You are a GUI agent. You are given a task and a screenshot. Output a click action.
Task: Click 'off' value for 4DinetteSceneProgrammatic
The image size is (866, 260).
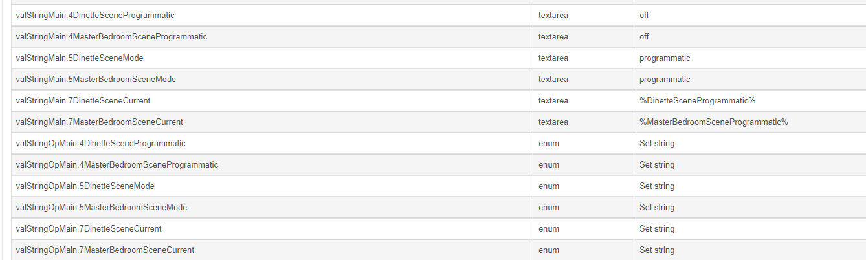click(644, 15)
